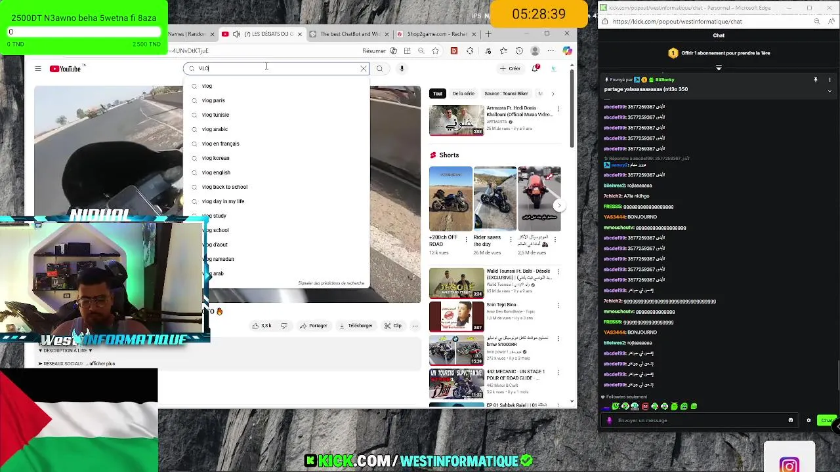Screen dimensions: 840x472
Task: Click the YouTube search magnifier button
Action: click(x=379, y=68)
